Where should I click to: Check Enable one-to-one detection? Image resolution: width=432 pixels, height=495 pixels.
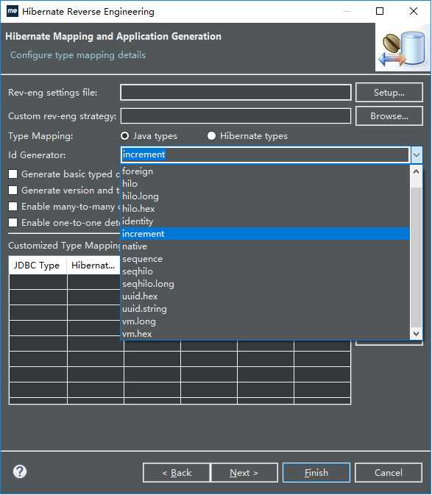coord(13,223)
